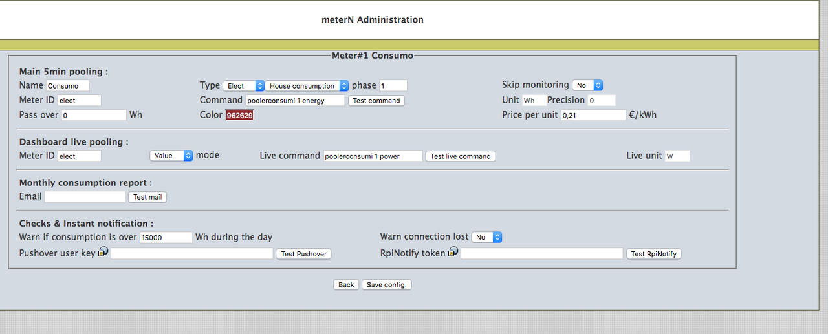Click the Test mail button
Viewport: 828px width, 334px height.
147,197
